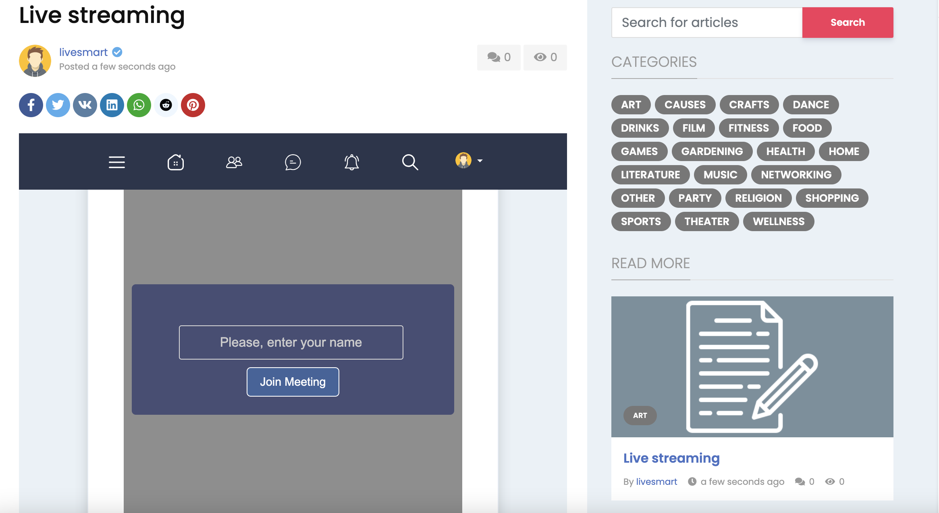The width and height of the screenshot is (939, 513).
Task: Expand the hamburger menu in the navbar
Action: point(117,162)
